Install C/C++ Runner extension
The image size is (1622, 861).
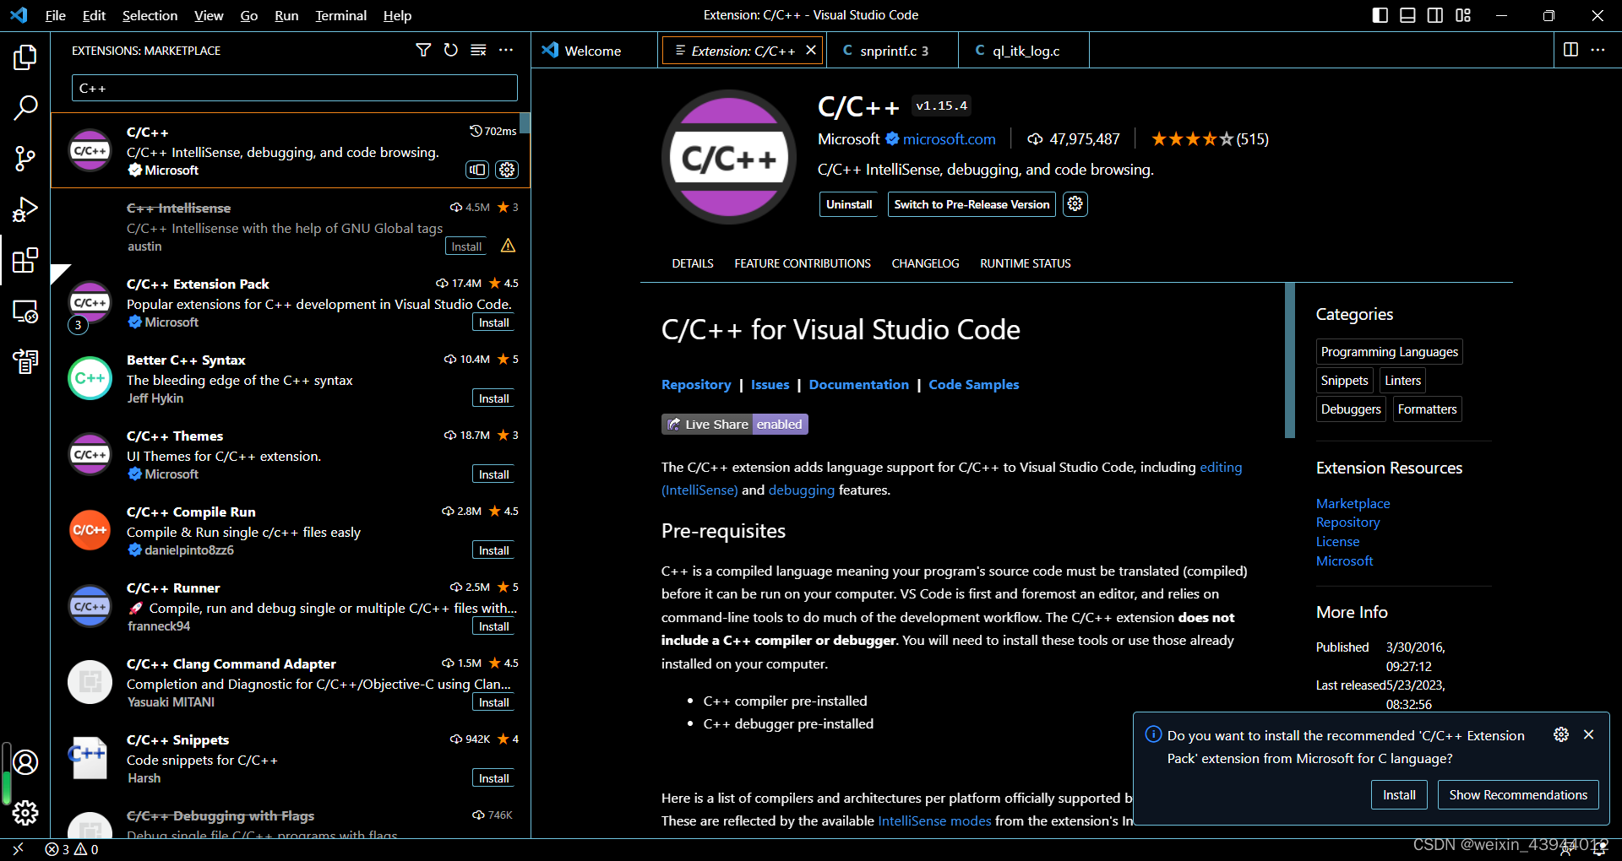[493, 626]
